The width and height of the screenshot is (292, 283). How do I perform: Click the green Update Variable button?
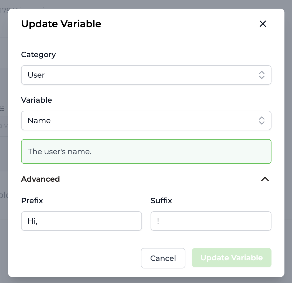coord(232,258)
